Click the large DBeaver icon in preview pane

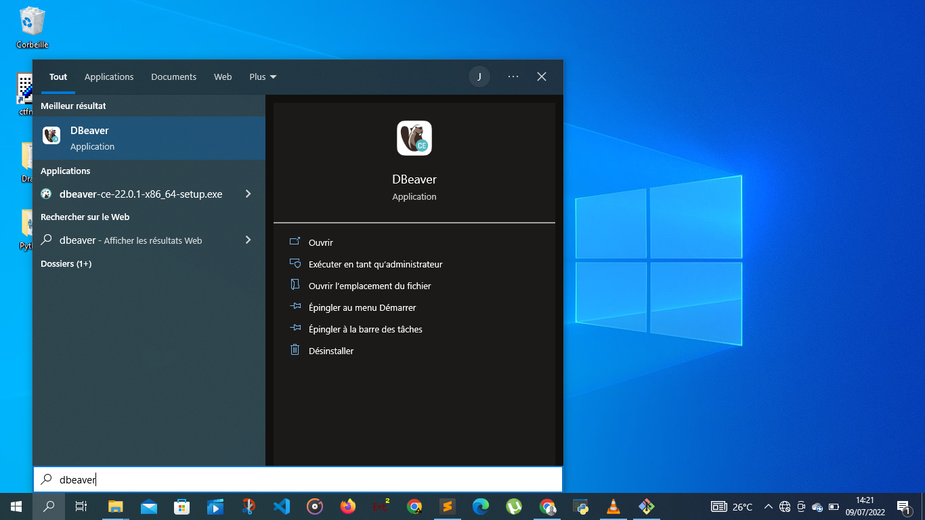pos(414,138)
